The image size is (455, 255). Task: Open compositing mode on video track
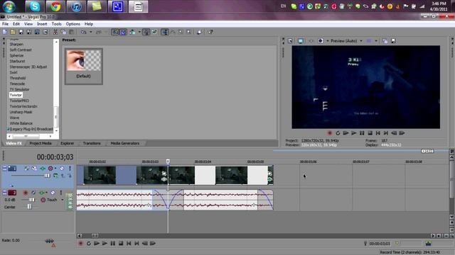click(x=55, y=176)
